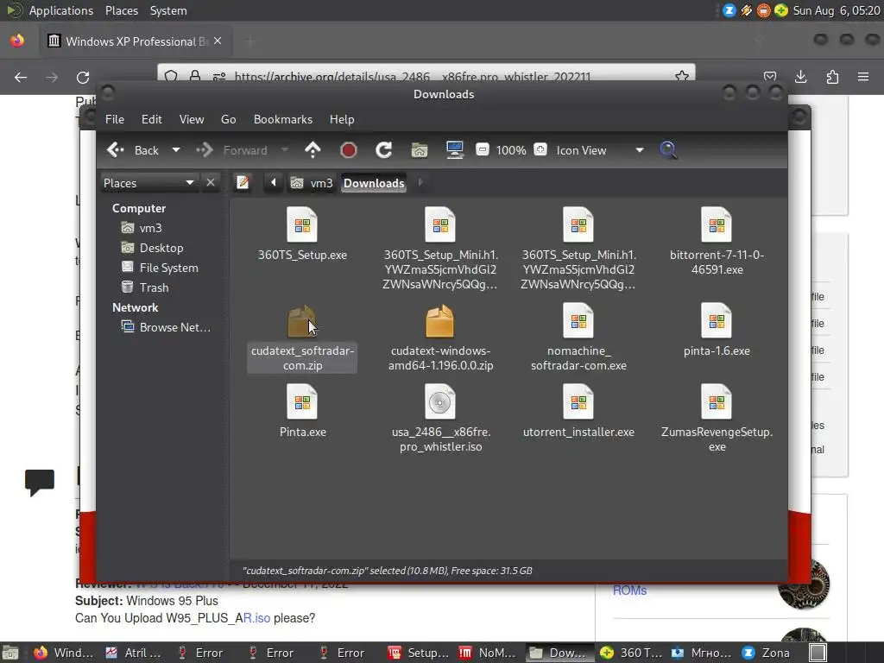Open the File menu
This screenshot has width=884, height=663.
pos(115,119)
